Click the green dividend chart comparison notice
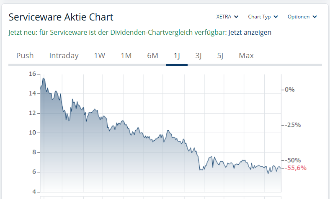The height and width of the screenshot is (199, 330). [117, 32]
